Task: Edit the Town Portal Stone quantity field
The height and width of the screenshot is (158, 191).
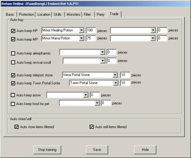Action: (125, 83)
